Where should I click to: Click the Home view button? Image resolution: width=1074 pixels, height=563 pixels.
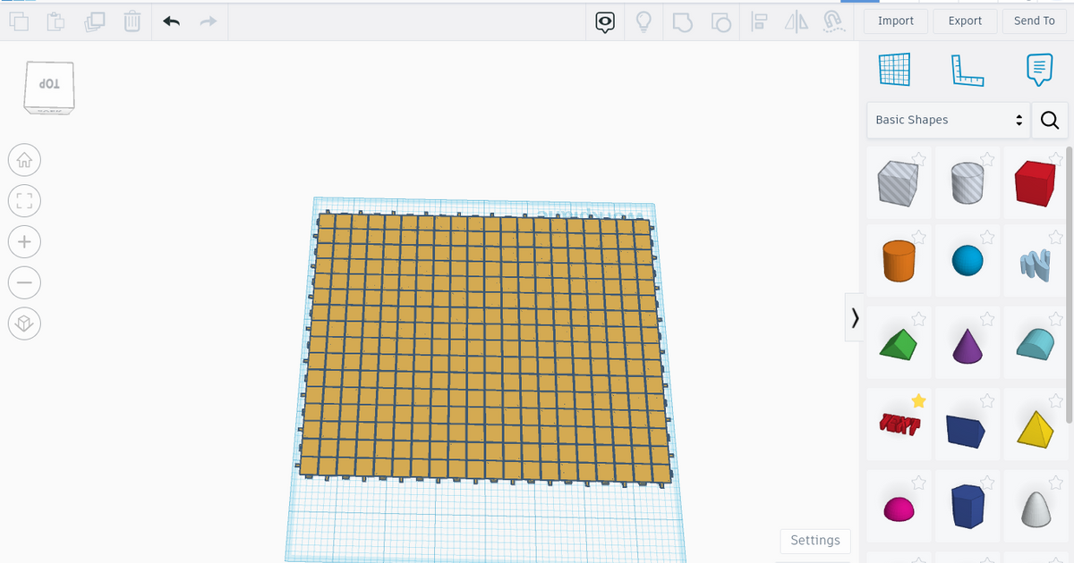24,159
